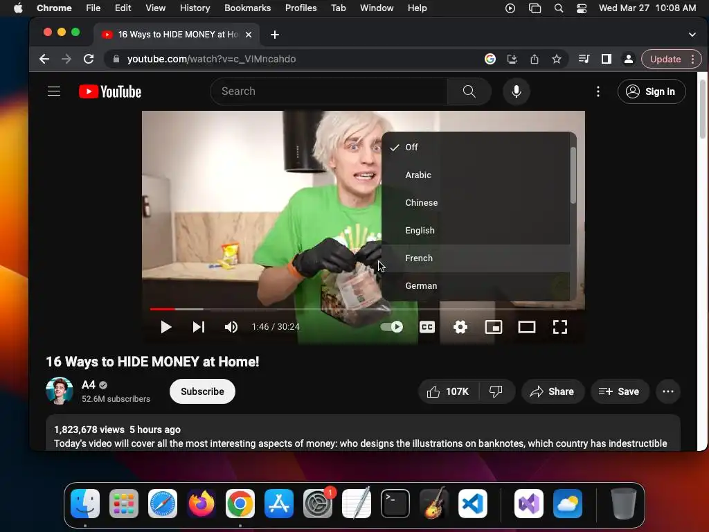Select Off subtitle option
This screenshot has height=532, width=709.
pos(476,147)
